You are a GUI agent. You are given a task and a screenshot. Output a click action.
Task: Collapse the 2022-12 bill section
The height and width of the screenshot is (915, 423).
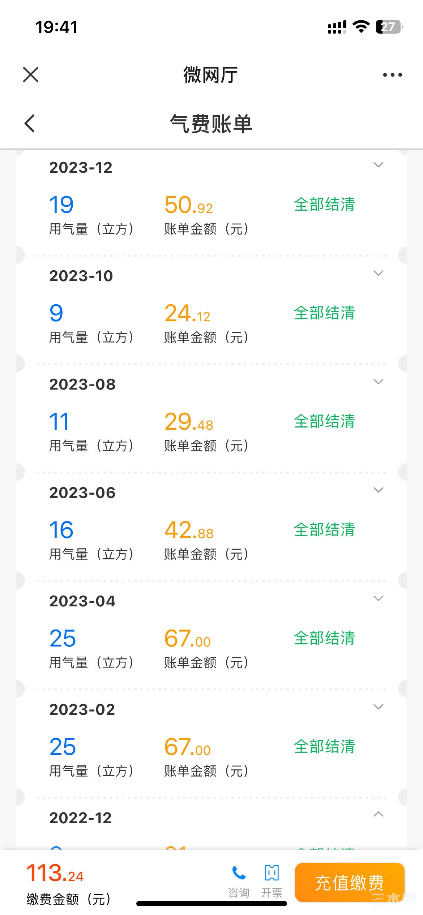[x=378, y=814]
